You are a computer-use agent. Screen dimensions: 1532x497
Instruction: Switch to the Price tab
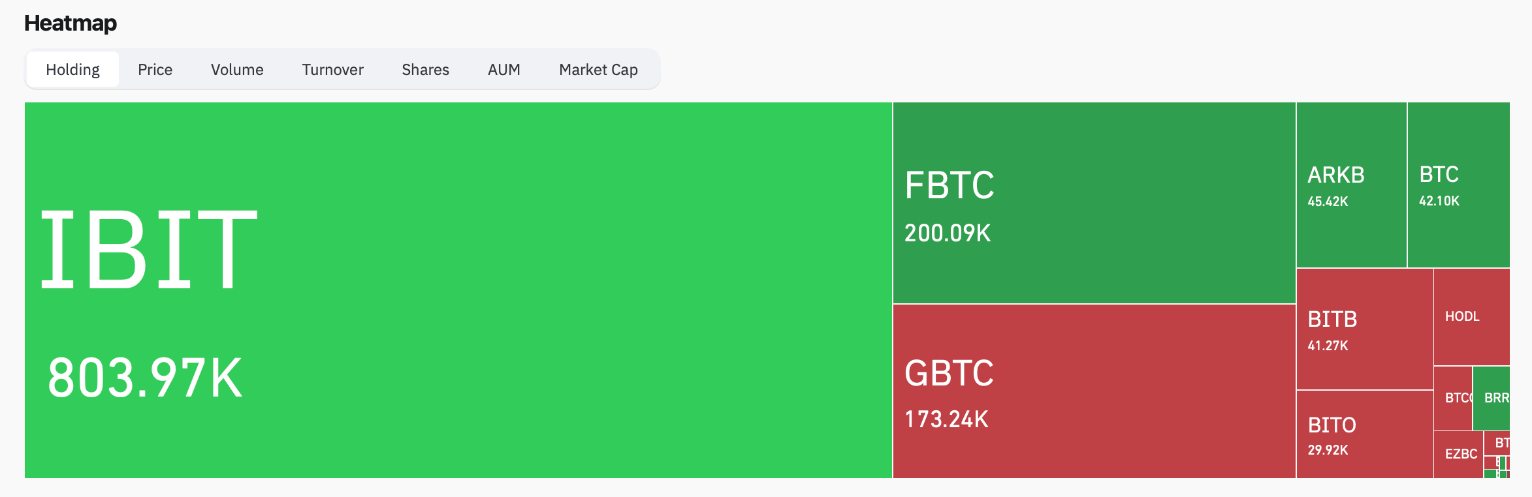click(x=155, y=70)
